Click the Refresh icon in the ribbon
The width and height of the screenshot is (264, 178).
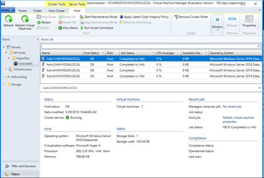pos(8,19)
